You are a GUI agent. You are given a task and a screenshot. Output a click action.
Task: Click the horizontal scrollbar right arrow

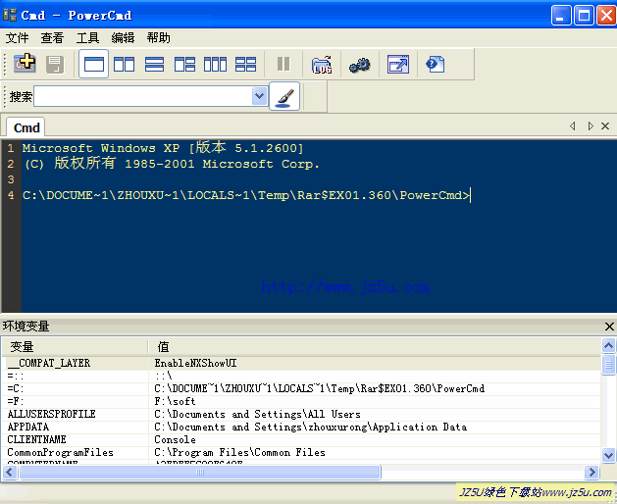tap(591, 472)
